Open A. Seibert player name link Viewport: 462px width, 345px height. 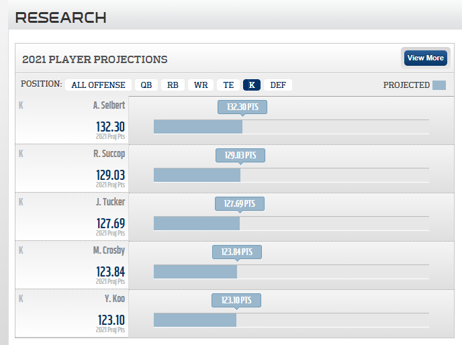[x=109, y=105]
